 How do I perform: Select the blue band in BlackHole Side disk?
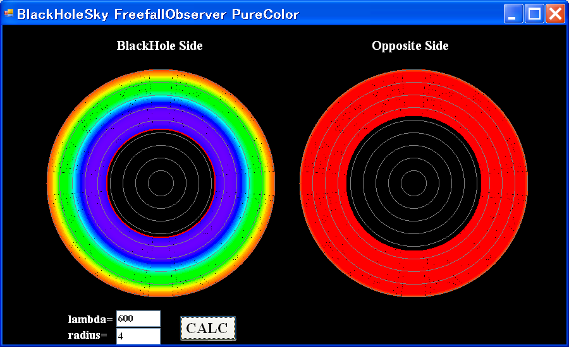161,102
